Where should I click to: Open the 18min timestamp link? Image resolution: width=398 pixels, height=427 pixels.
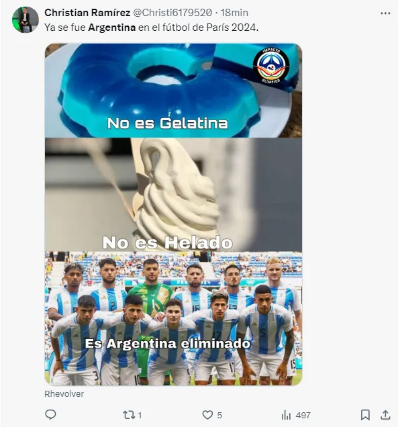(x=234, y=13)
